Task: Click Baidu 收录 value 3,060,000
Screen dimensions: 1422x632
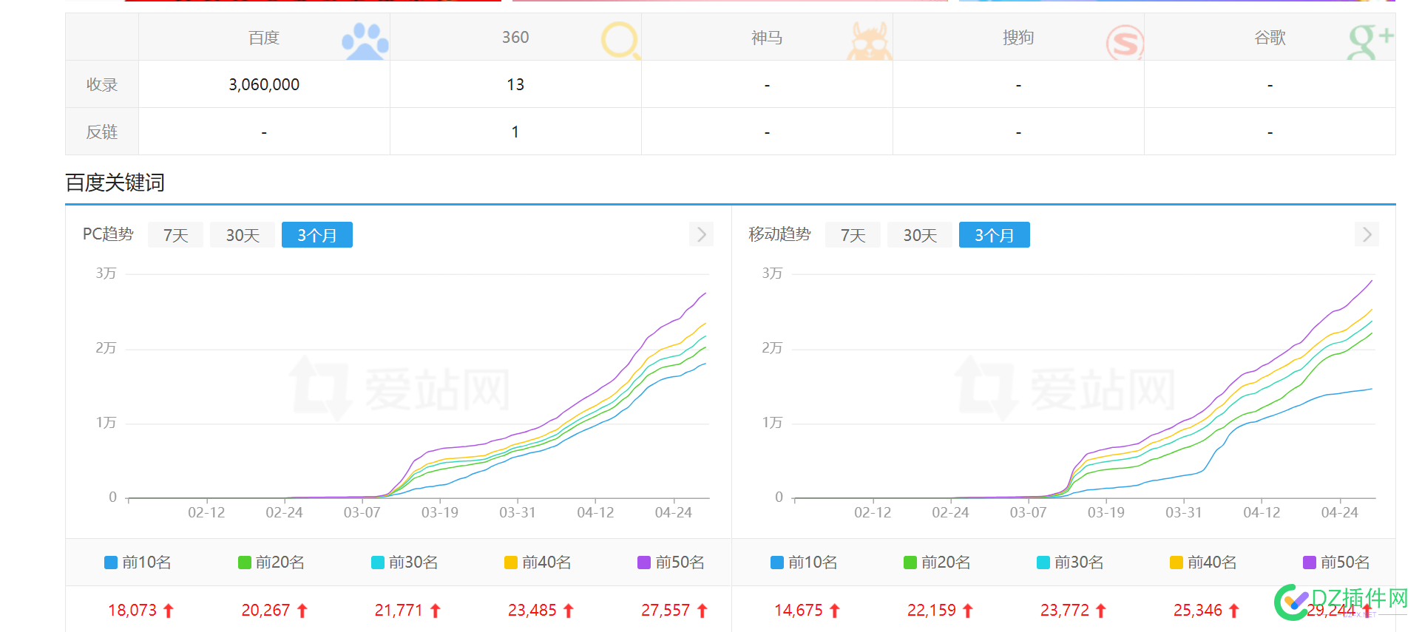Action: click(264, 85)
